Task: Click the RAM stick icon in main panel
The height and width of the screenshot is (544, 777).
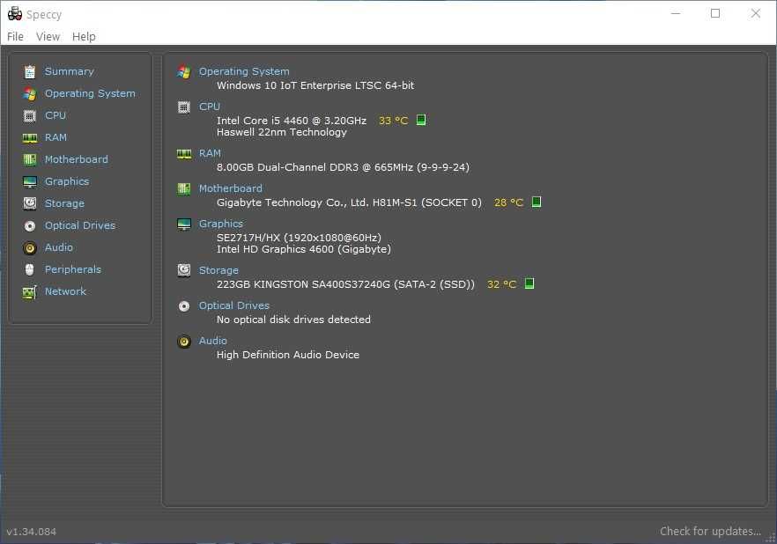Action: click(x=184, y=154)
